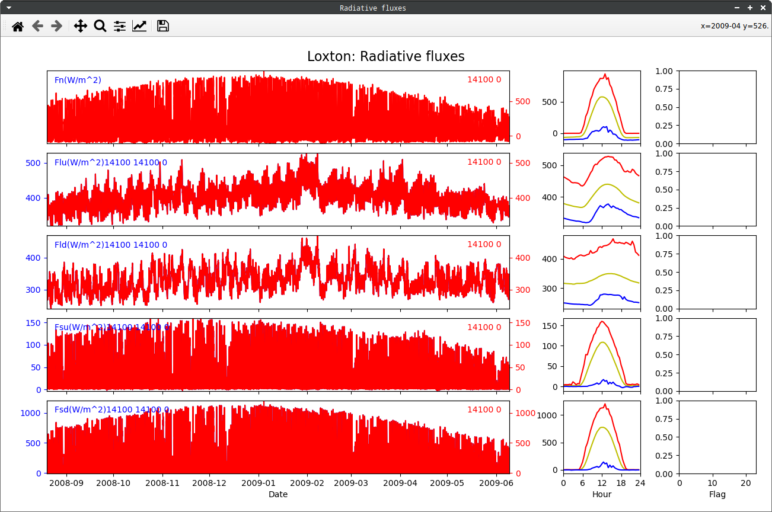
Task: Open the Configure subplots dialog
Action: pos(120,26)
